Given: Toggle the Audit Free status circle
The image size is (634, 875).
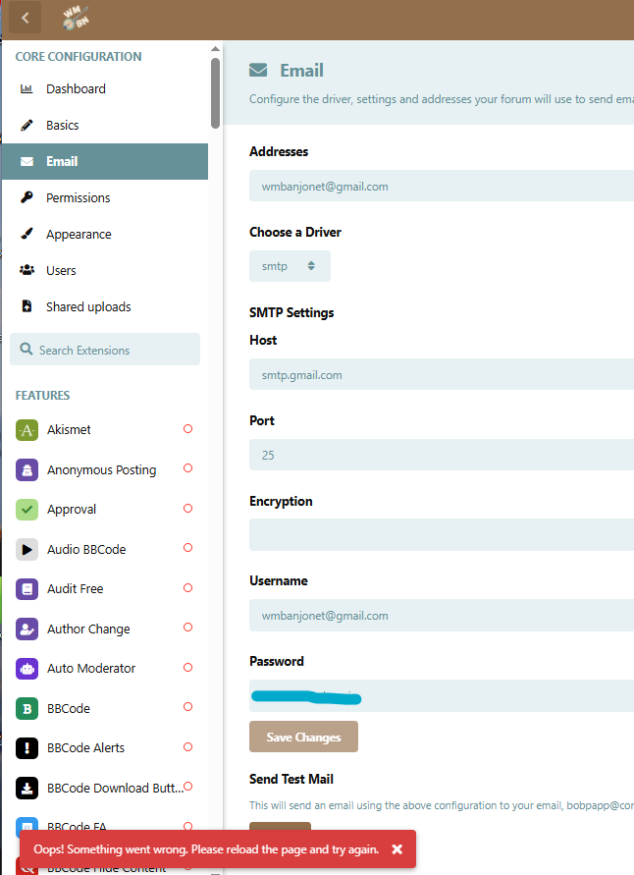Looking at the screenshot, I should coord(187,588).
